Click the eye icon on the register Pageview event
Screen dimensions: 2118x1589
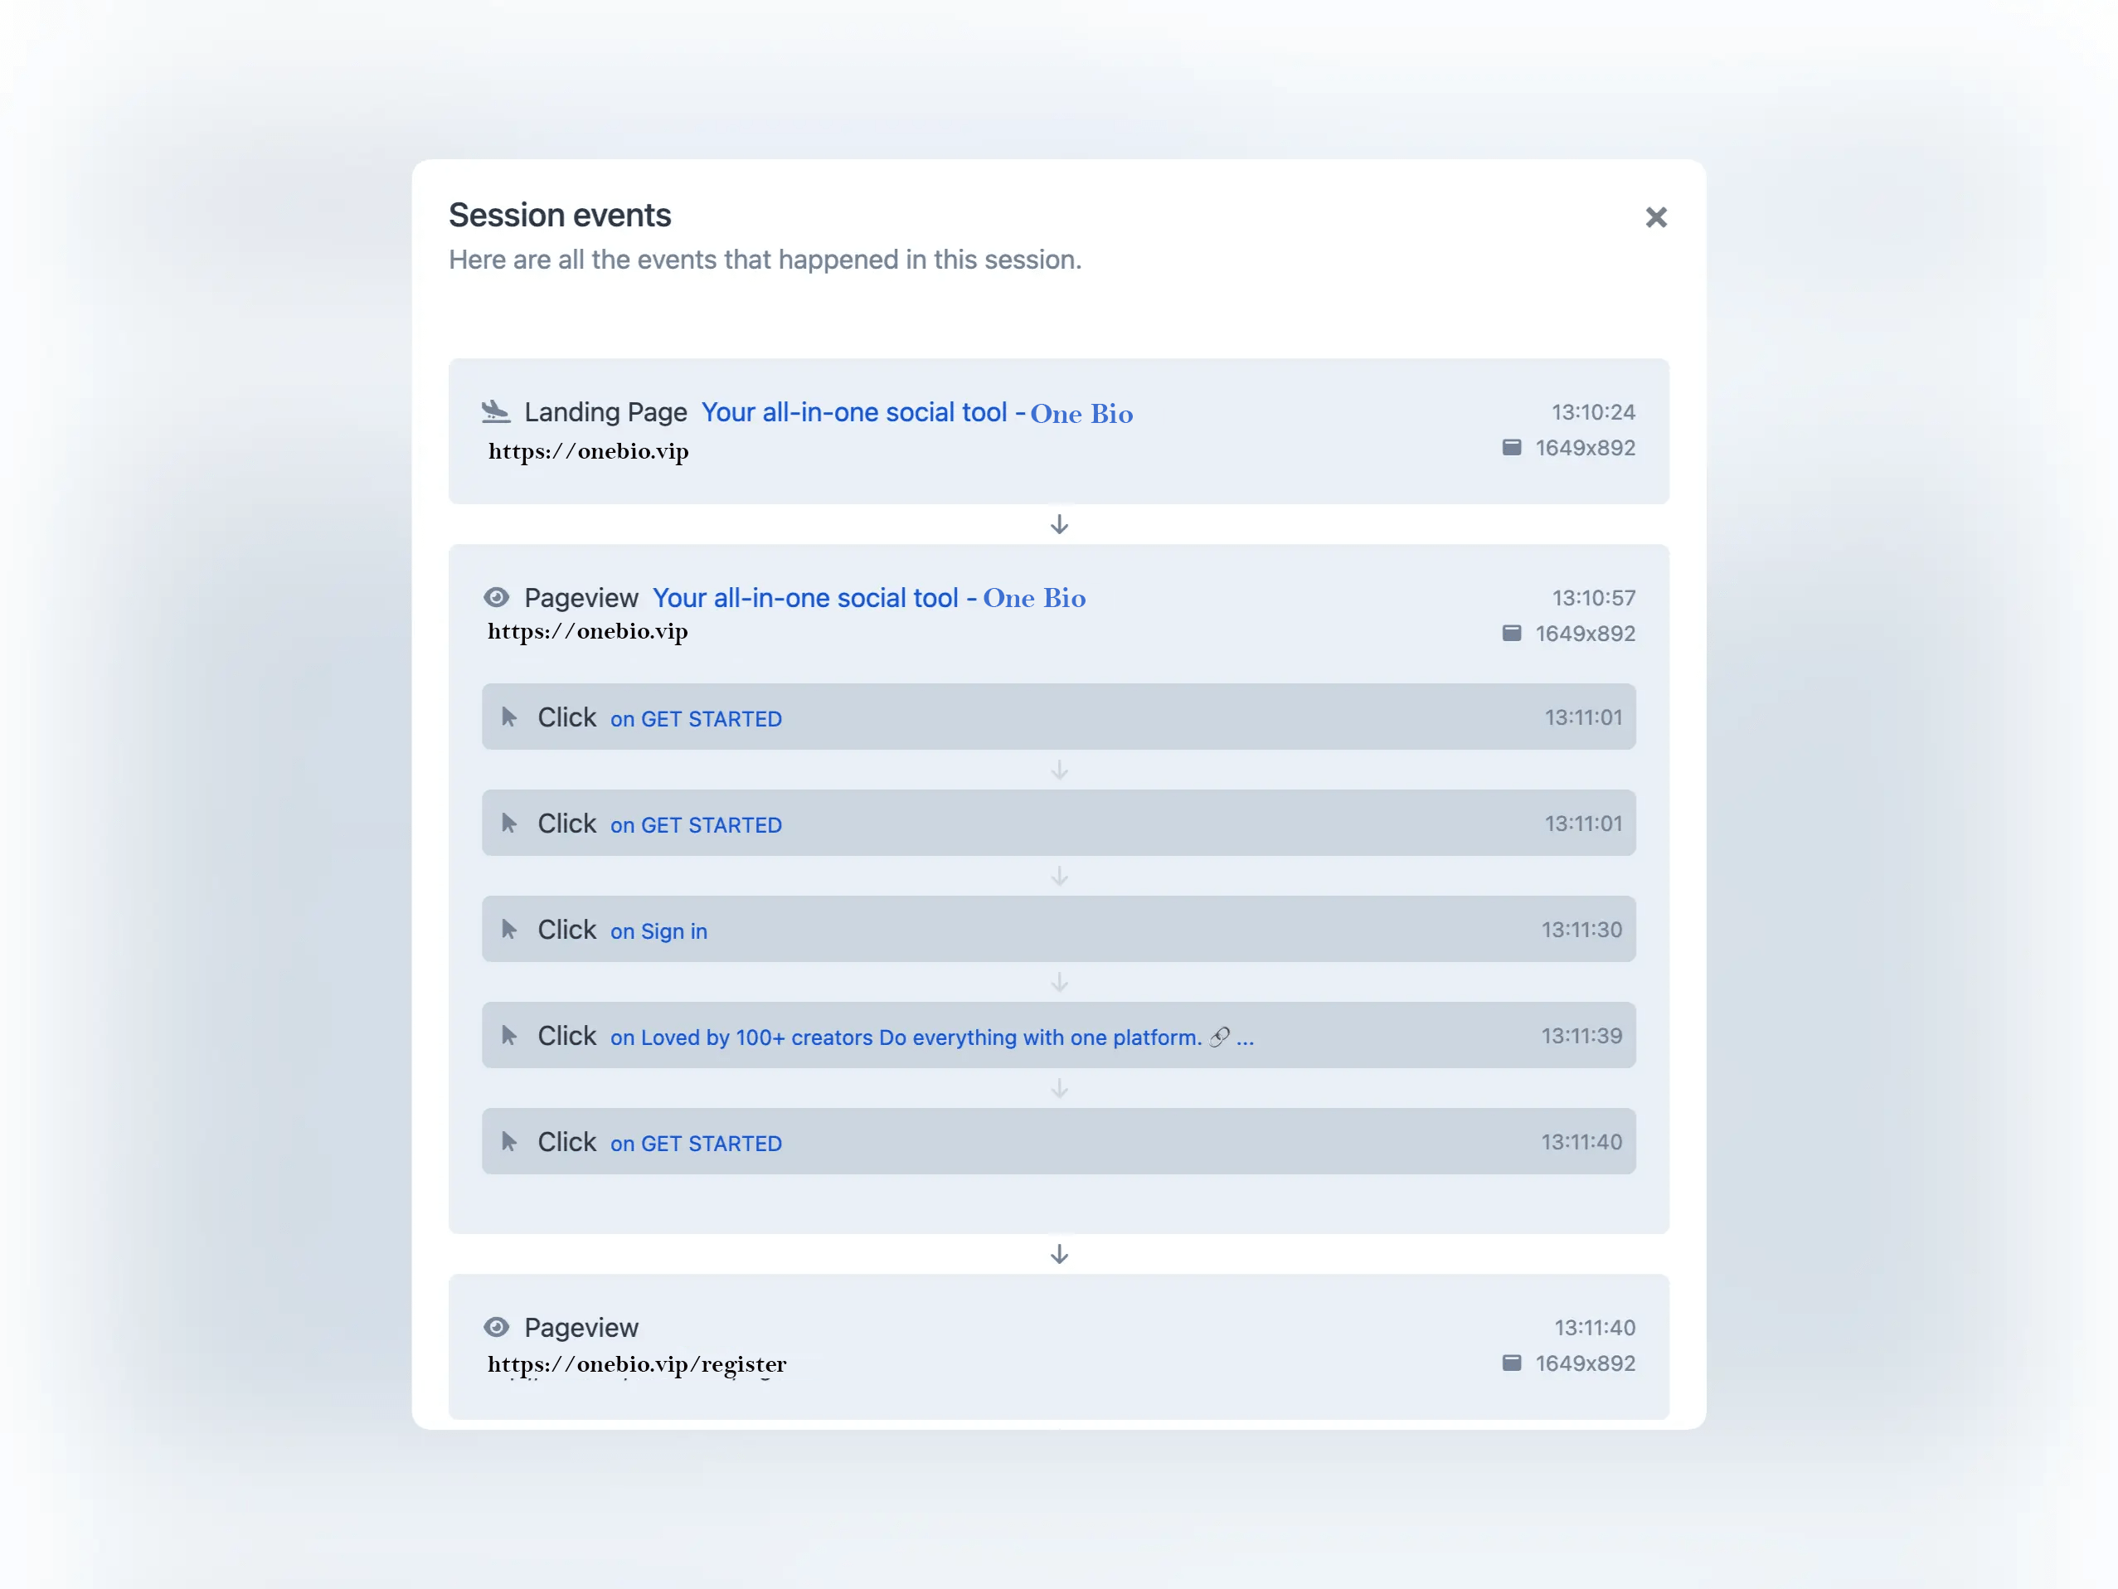click(x=496, y=1327)
